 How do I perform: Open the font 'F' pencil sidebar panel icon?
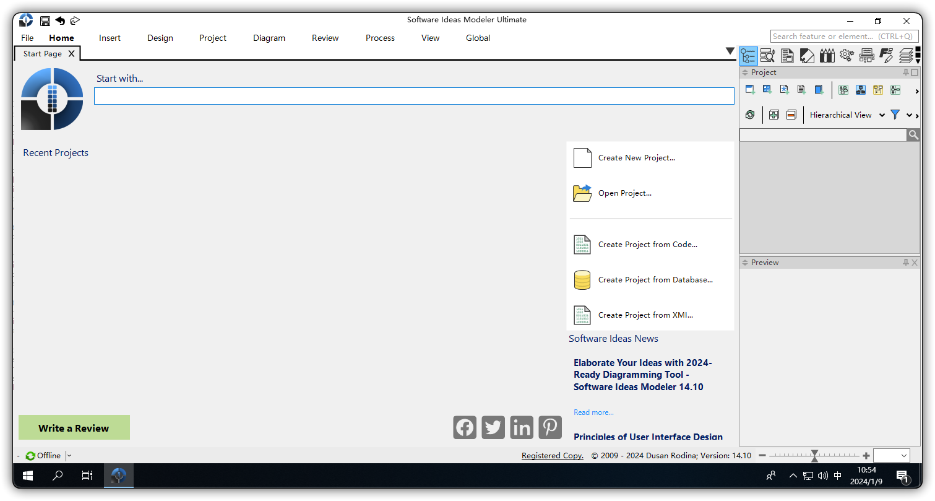point(887,56)
